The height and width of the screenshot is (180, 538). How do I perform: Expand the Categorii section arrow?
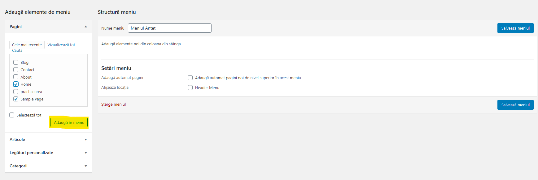86,166
